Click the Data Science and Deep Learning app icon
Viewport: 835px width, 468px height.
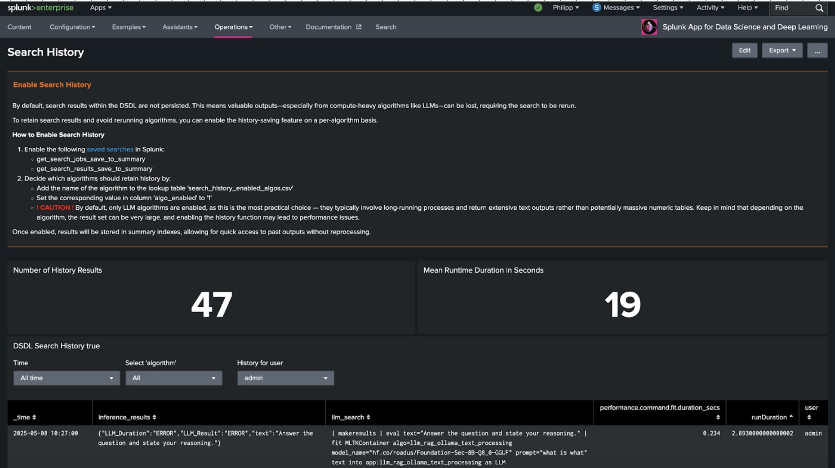pyautogui.click(x=649, y=27)
